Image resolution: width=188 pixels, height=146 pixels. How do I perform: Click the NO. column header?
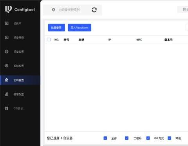pos(56,40)
